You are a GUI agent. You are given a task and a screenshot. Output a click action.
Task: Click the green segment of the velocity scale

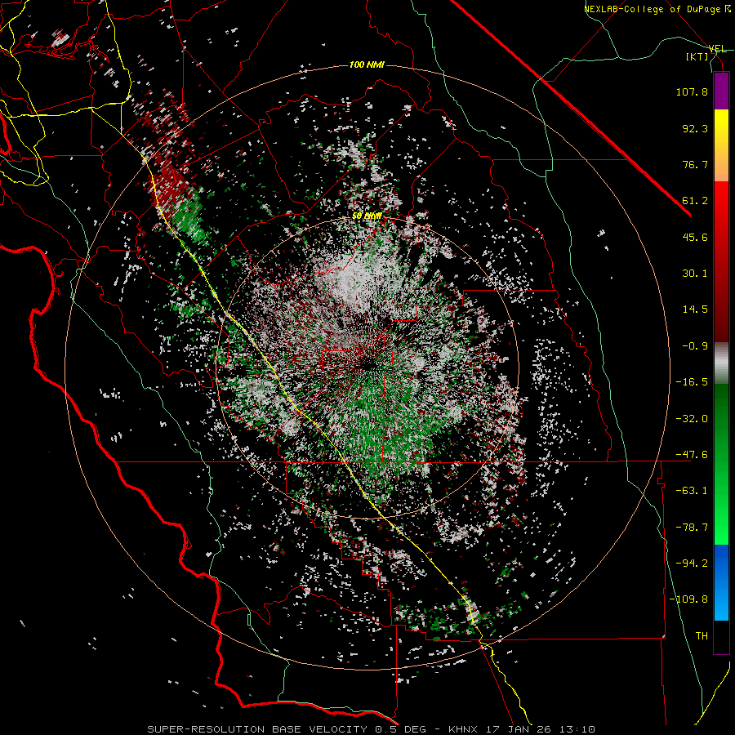(721, 464)
